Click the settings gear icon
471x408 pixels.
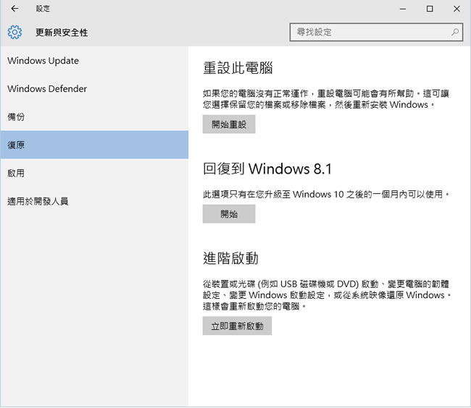pos(14,33)
